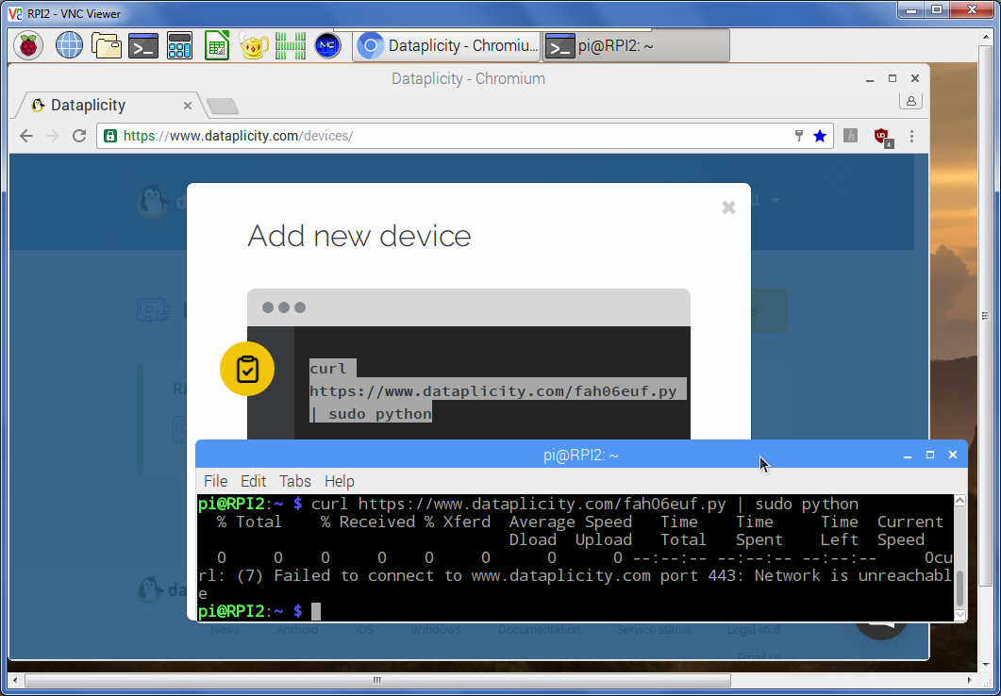The width and height of the screenshot is (1001, 696).
Task: Open the Chromium profile user button
Action: point(910,101)
